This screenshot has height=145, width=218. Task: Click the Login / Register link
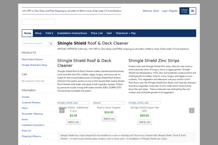pyautogui.click(x=170, y=11)
